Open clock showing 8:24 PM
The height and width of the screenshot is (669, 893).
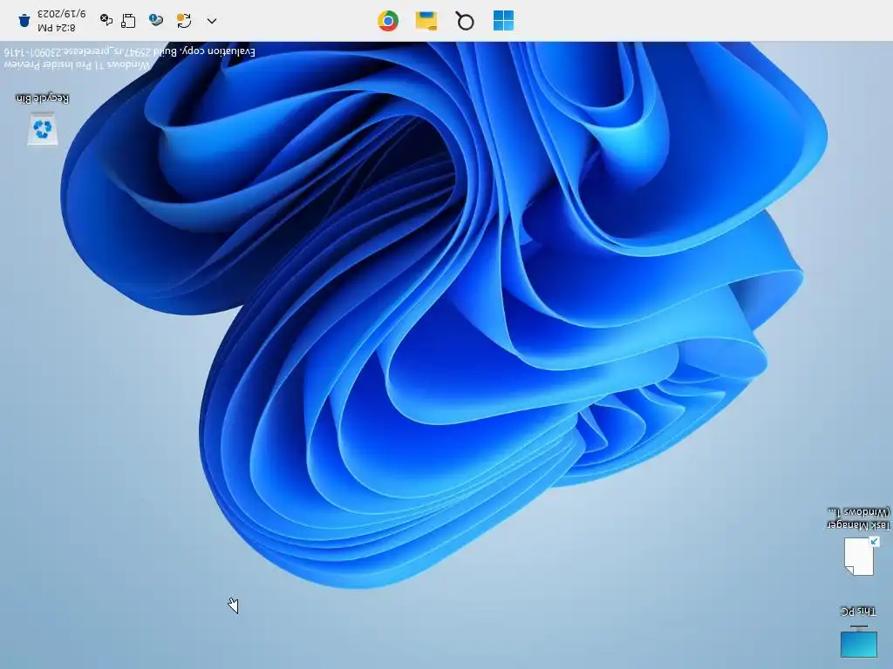[62, 21]
